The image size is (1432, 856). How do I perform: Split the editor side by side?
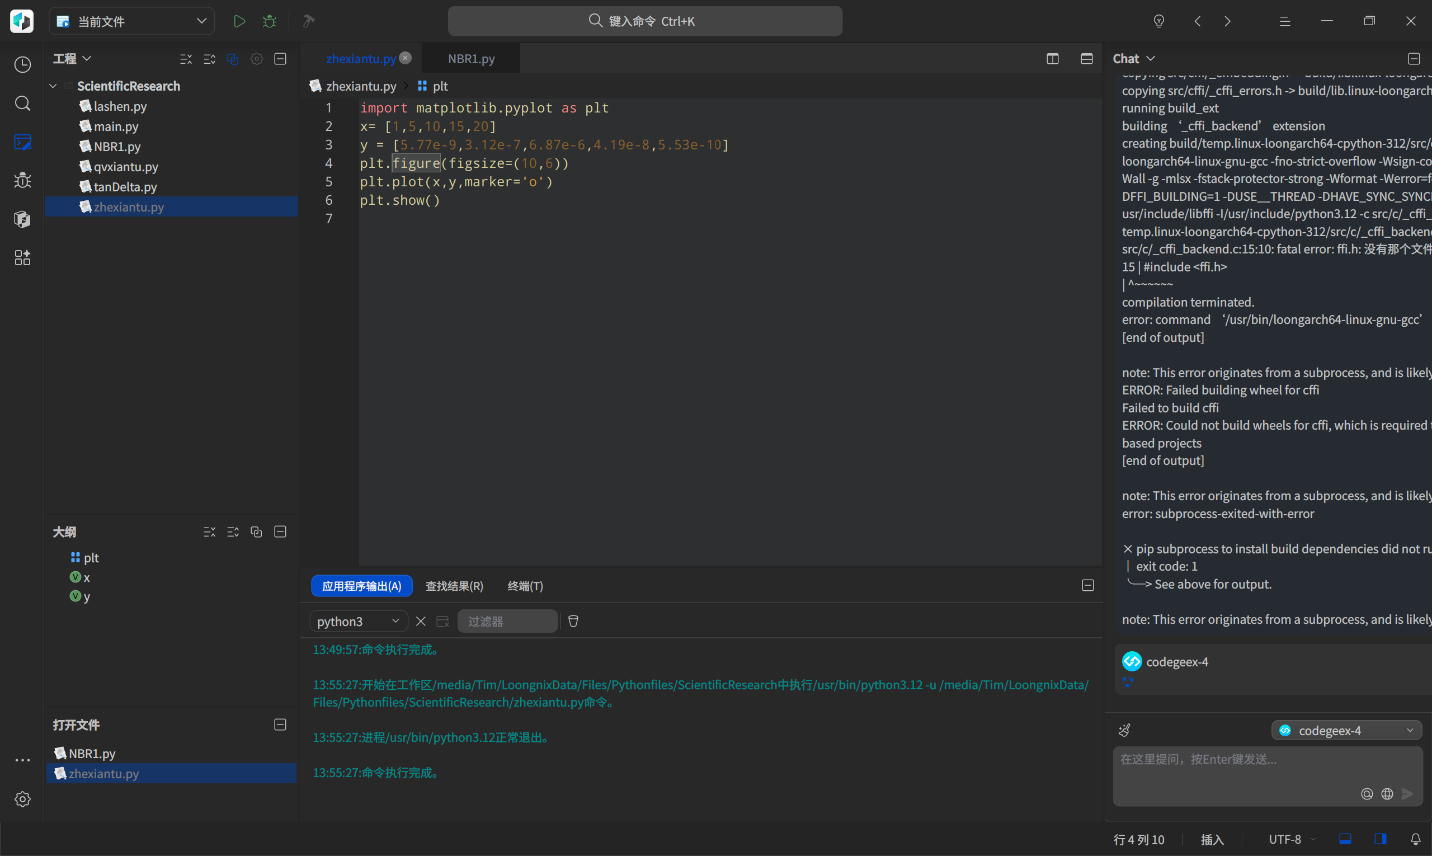pos(1053,59)
